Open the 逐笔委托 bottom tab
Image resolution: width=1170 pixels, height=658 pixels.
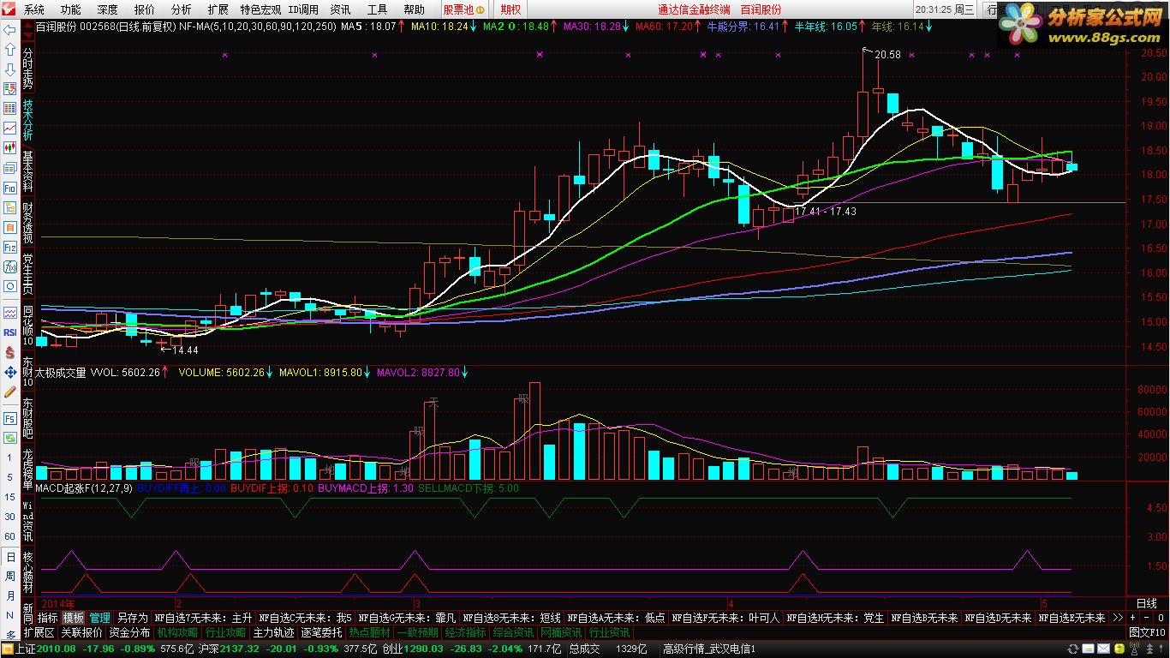(322, 632)
